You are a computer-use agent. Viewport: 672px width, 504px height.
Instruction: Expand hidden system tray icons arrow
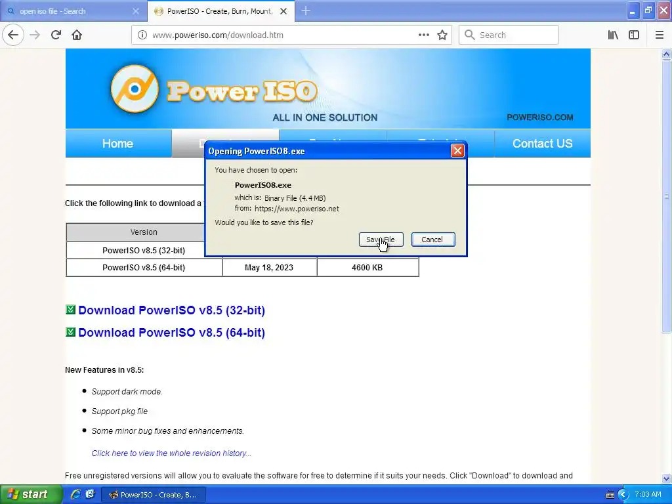[623, 495]
